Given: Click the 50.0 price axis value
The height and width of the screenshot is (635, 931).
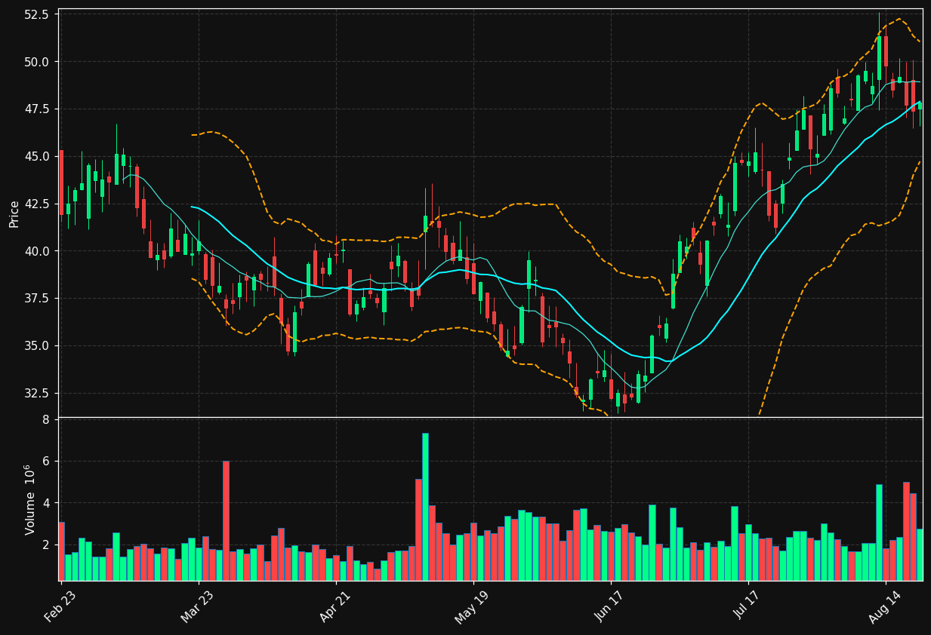Looking at the screenshot, I should [37, 62].
